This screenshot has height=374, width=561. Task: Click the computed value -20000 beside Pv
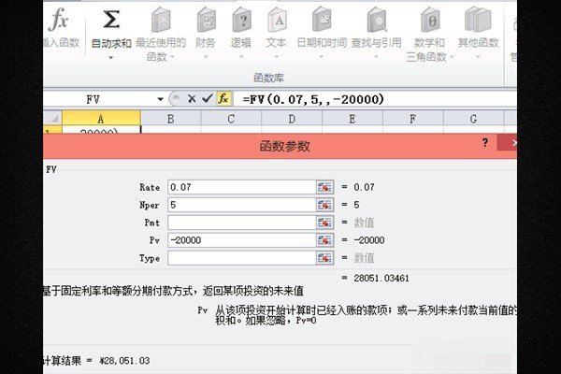[369, 240]
